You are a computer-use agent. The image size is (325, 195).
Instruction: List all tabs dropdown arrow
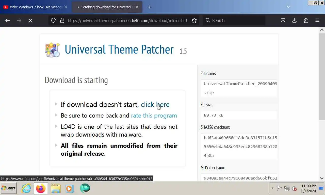[288, 7]
